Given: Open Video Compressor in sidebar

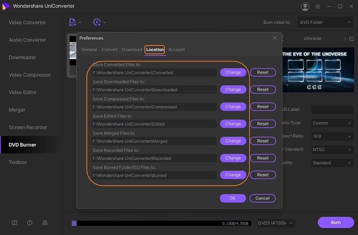Looking at the screenshot, I should coord(29,75).
